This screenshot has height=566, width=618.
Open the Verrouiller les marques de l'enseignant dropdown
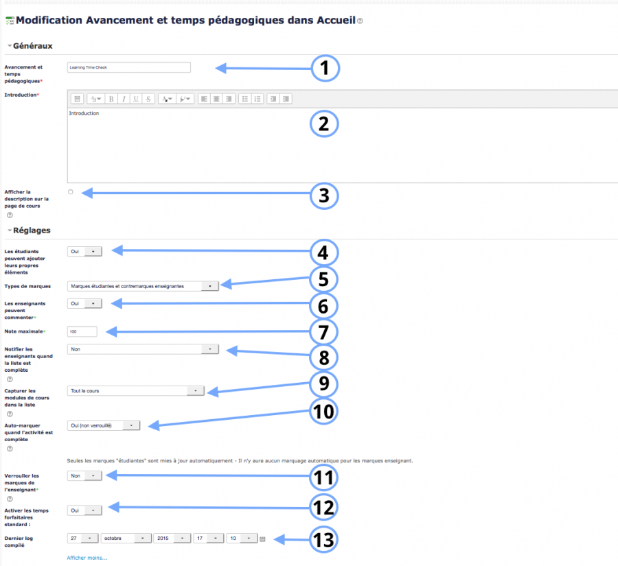[84, 475]
